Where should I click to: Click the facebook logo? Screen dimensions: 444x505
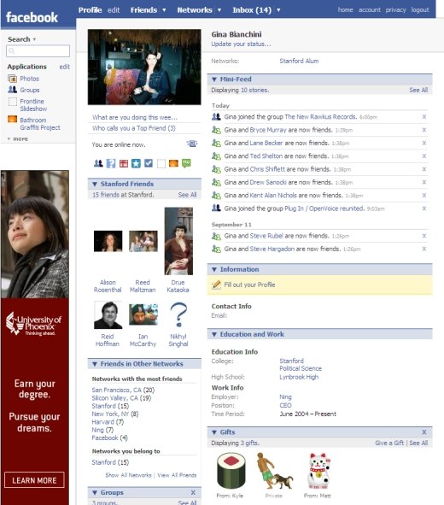point(32,17)
